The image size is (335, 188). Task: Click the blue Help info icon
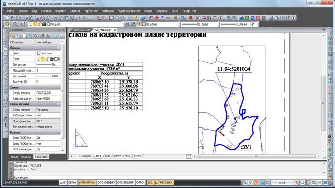tap(143, 18)
